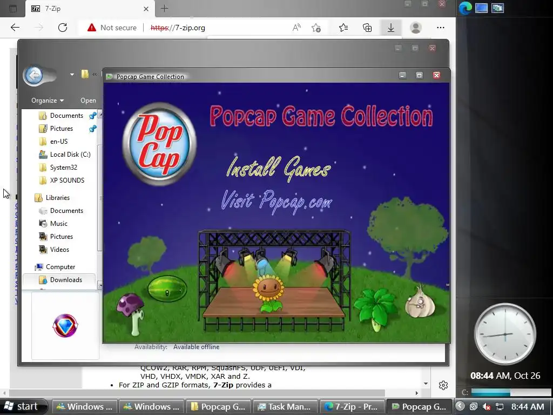
Task: Show hidden tray icons arrow
Action: pyautogui.click(x=460, y=406)
